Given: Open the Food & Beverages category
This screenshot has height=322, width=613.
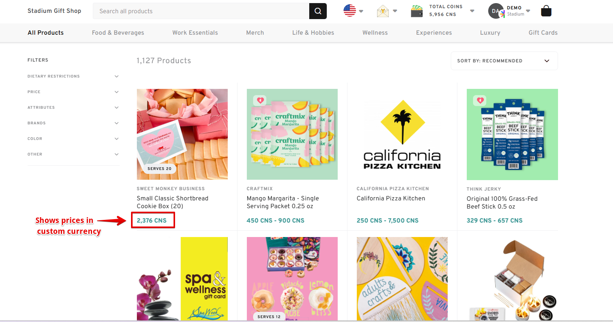Looking at the screenshot, I should [x=118, y=33].
